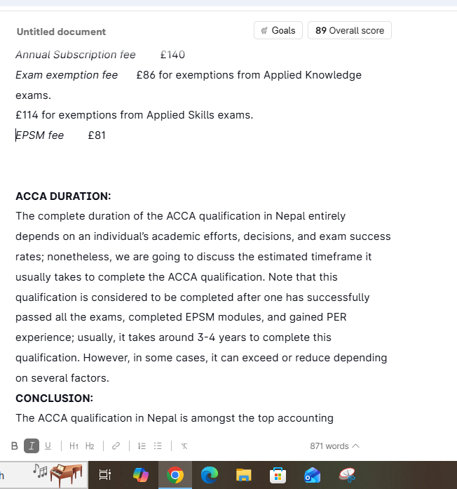Open Task View from the taskbar

[105, 476]
